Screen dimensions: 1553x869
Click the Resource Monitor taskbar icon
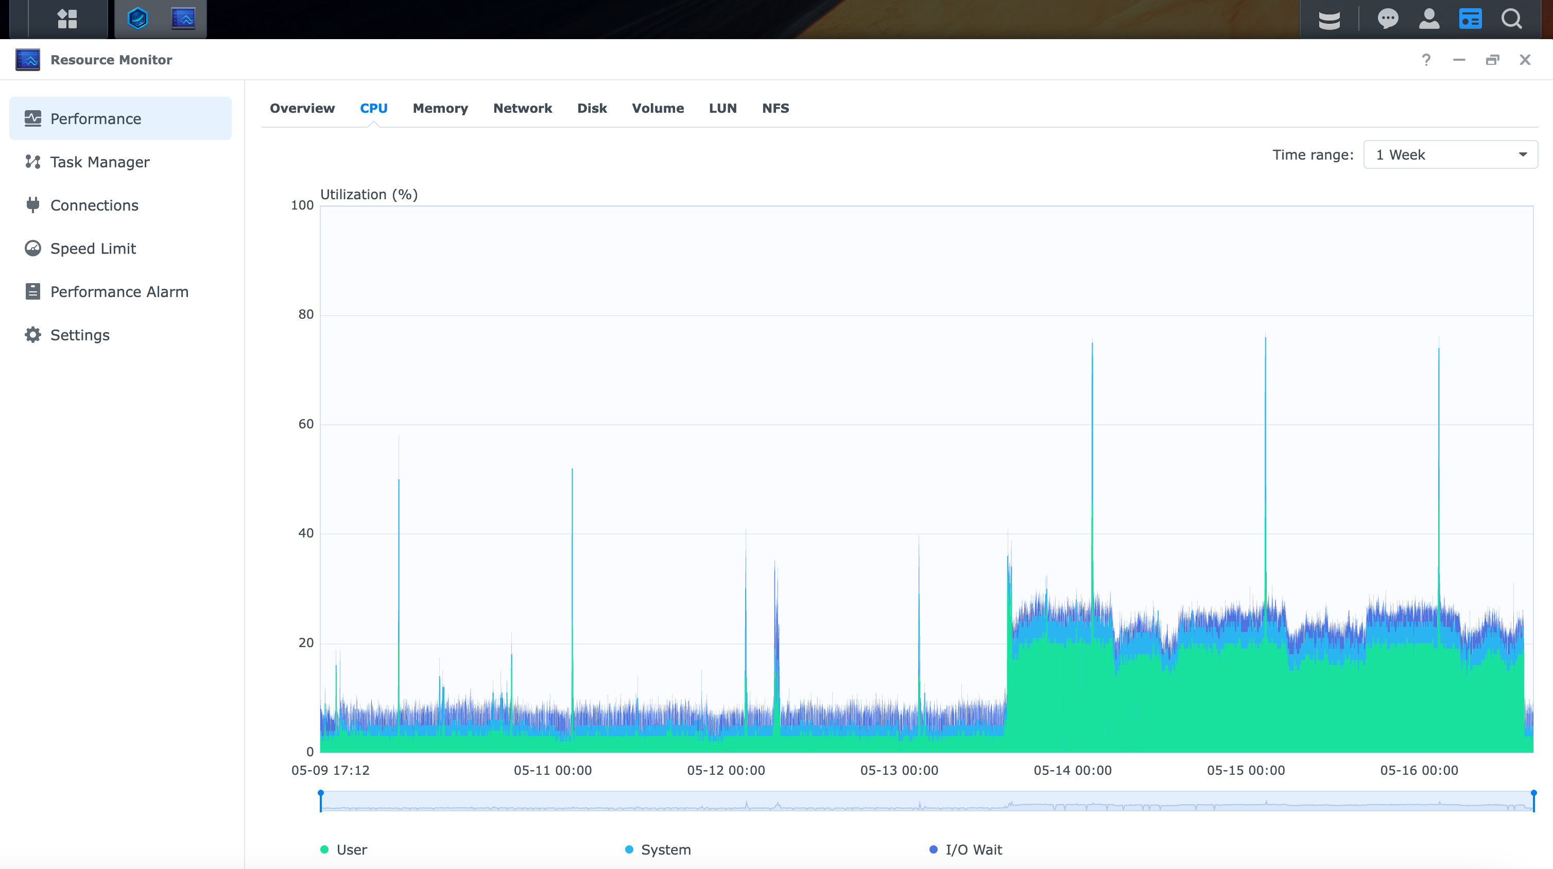183,19
